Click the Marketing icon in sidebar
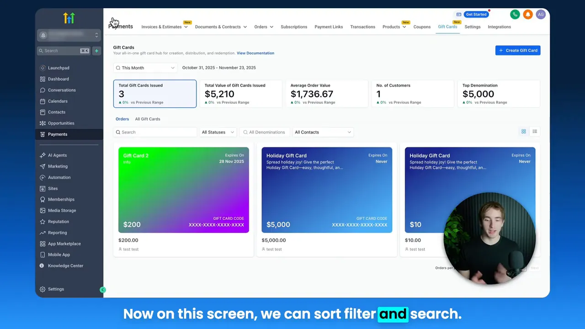Viewport: 585px width, 329px height. pyautogui.click(x=43, y=166)
